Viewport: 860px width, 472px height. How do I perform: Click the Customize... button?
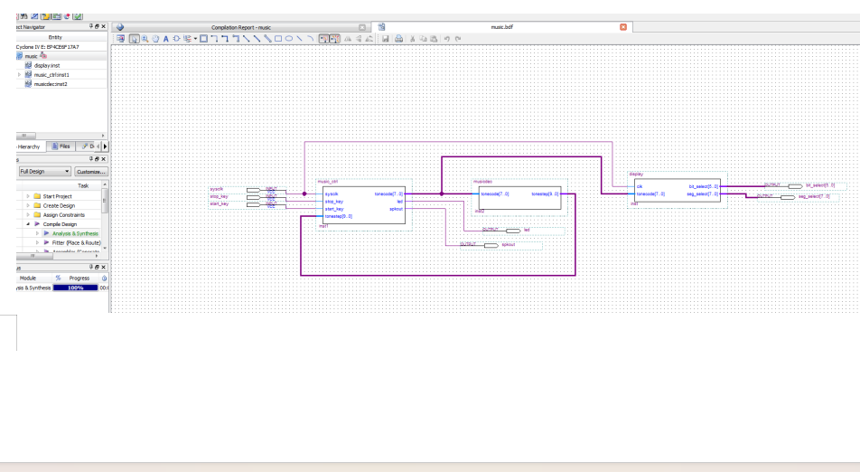[91, 171]
